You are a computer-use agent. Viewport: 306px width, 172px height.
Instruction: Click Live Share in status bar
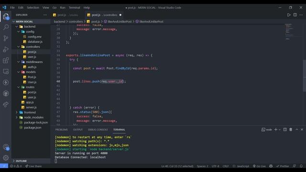[33, 166]
